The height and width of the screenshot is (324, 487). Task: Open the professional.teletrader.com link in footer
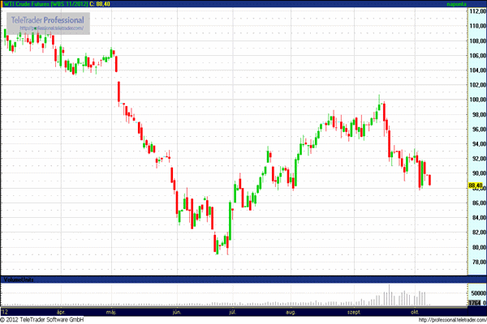[452, 319]
